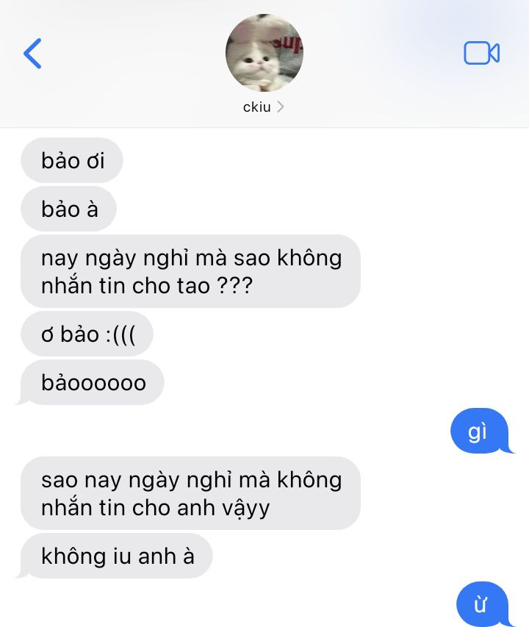
Task: Tap message 'sao nay ngày nghỉ mà không'
Action: pos(190,493)
